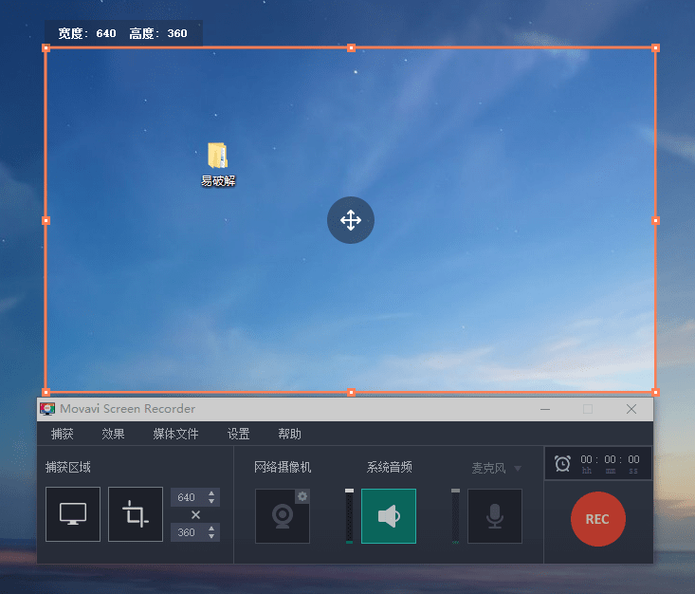Open the 媒体文件 menu
Image resolution: width=695 pixels, height=594 pixels.
[175, 435]
